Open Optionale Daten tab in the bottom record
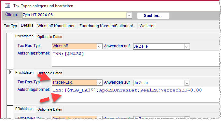222x121 pixels. [x=50, y=109]
